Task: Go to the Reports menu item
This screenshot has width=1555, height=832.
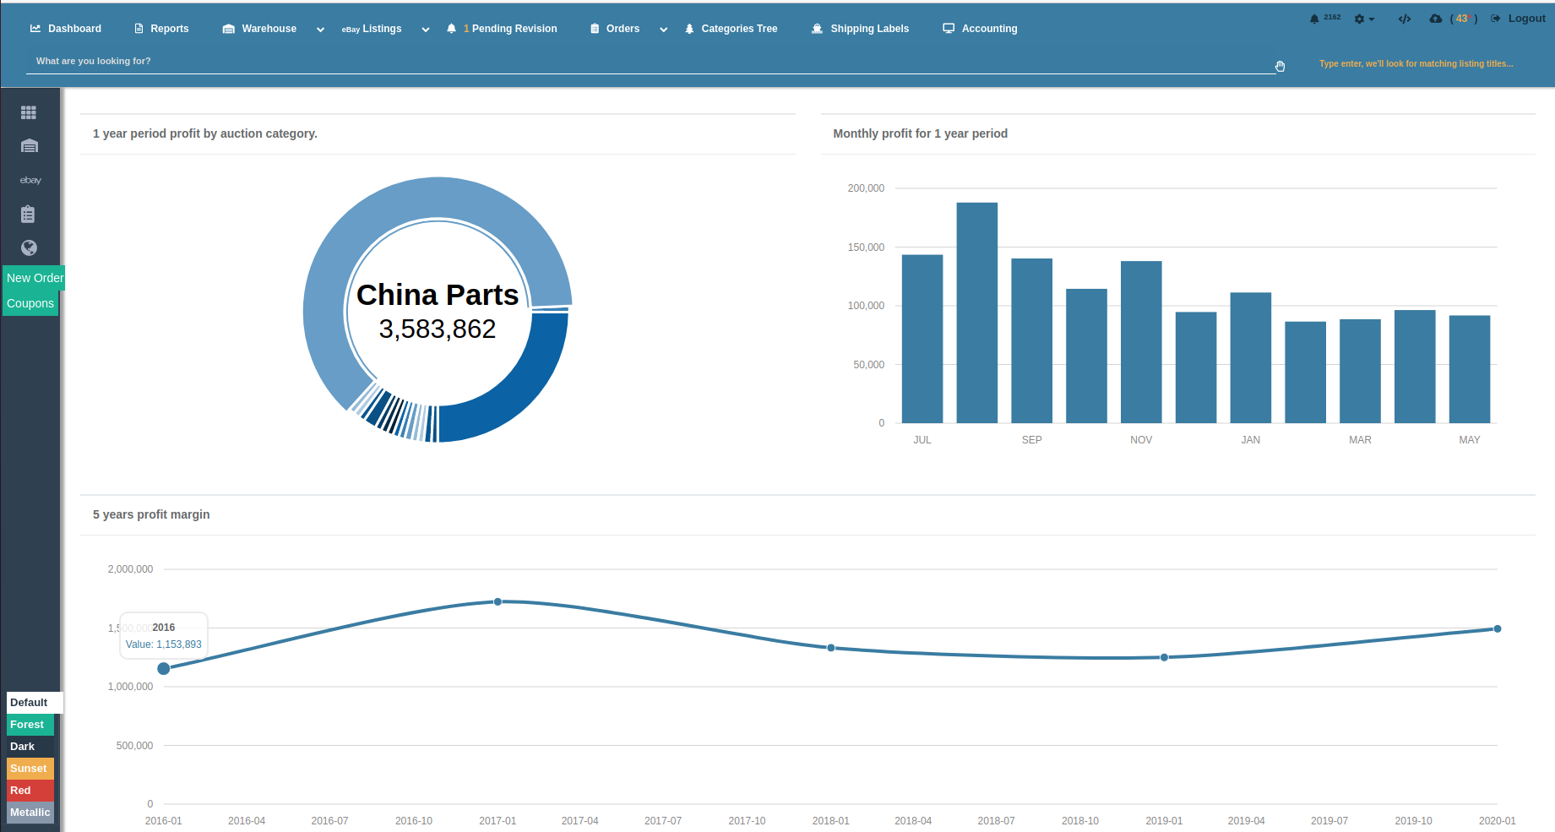Action: (x=161, y=29)
